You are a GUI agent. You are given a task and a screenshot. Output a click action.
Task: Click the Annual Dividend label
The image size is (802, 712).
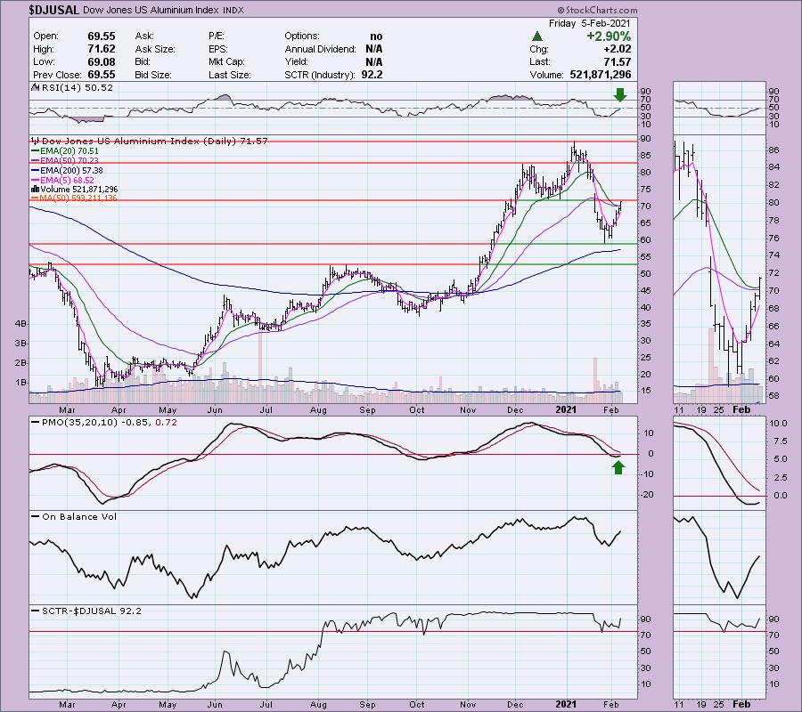[x=320, y=49]
